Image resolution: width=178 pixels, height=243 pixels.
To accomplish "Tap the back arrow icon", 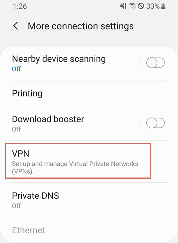I will 15,26.
